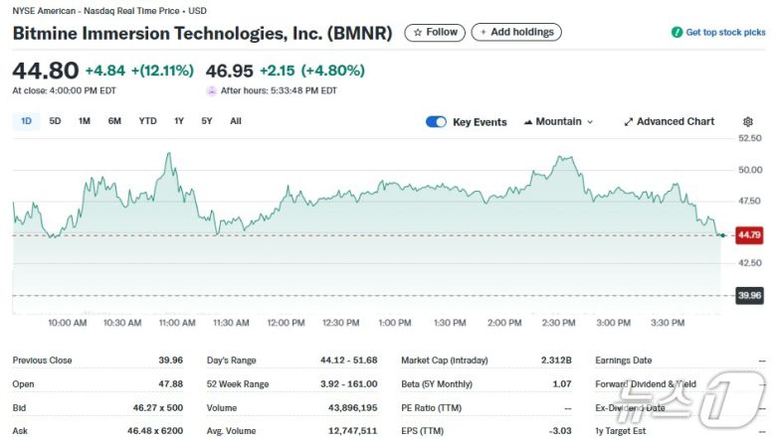Switch to the 5D time range
This screenshot has width=776, height=439.
(x=56, y=121)
